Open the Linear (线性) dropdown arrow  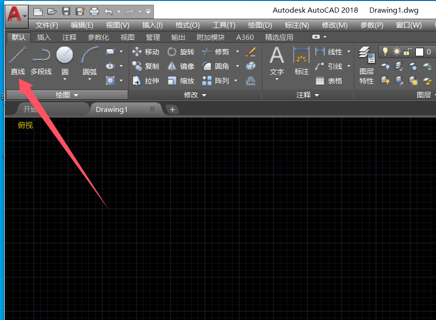[x=349, y=52]
